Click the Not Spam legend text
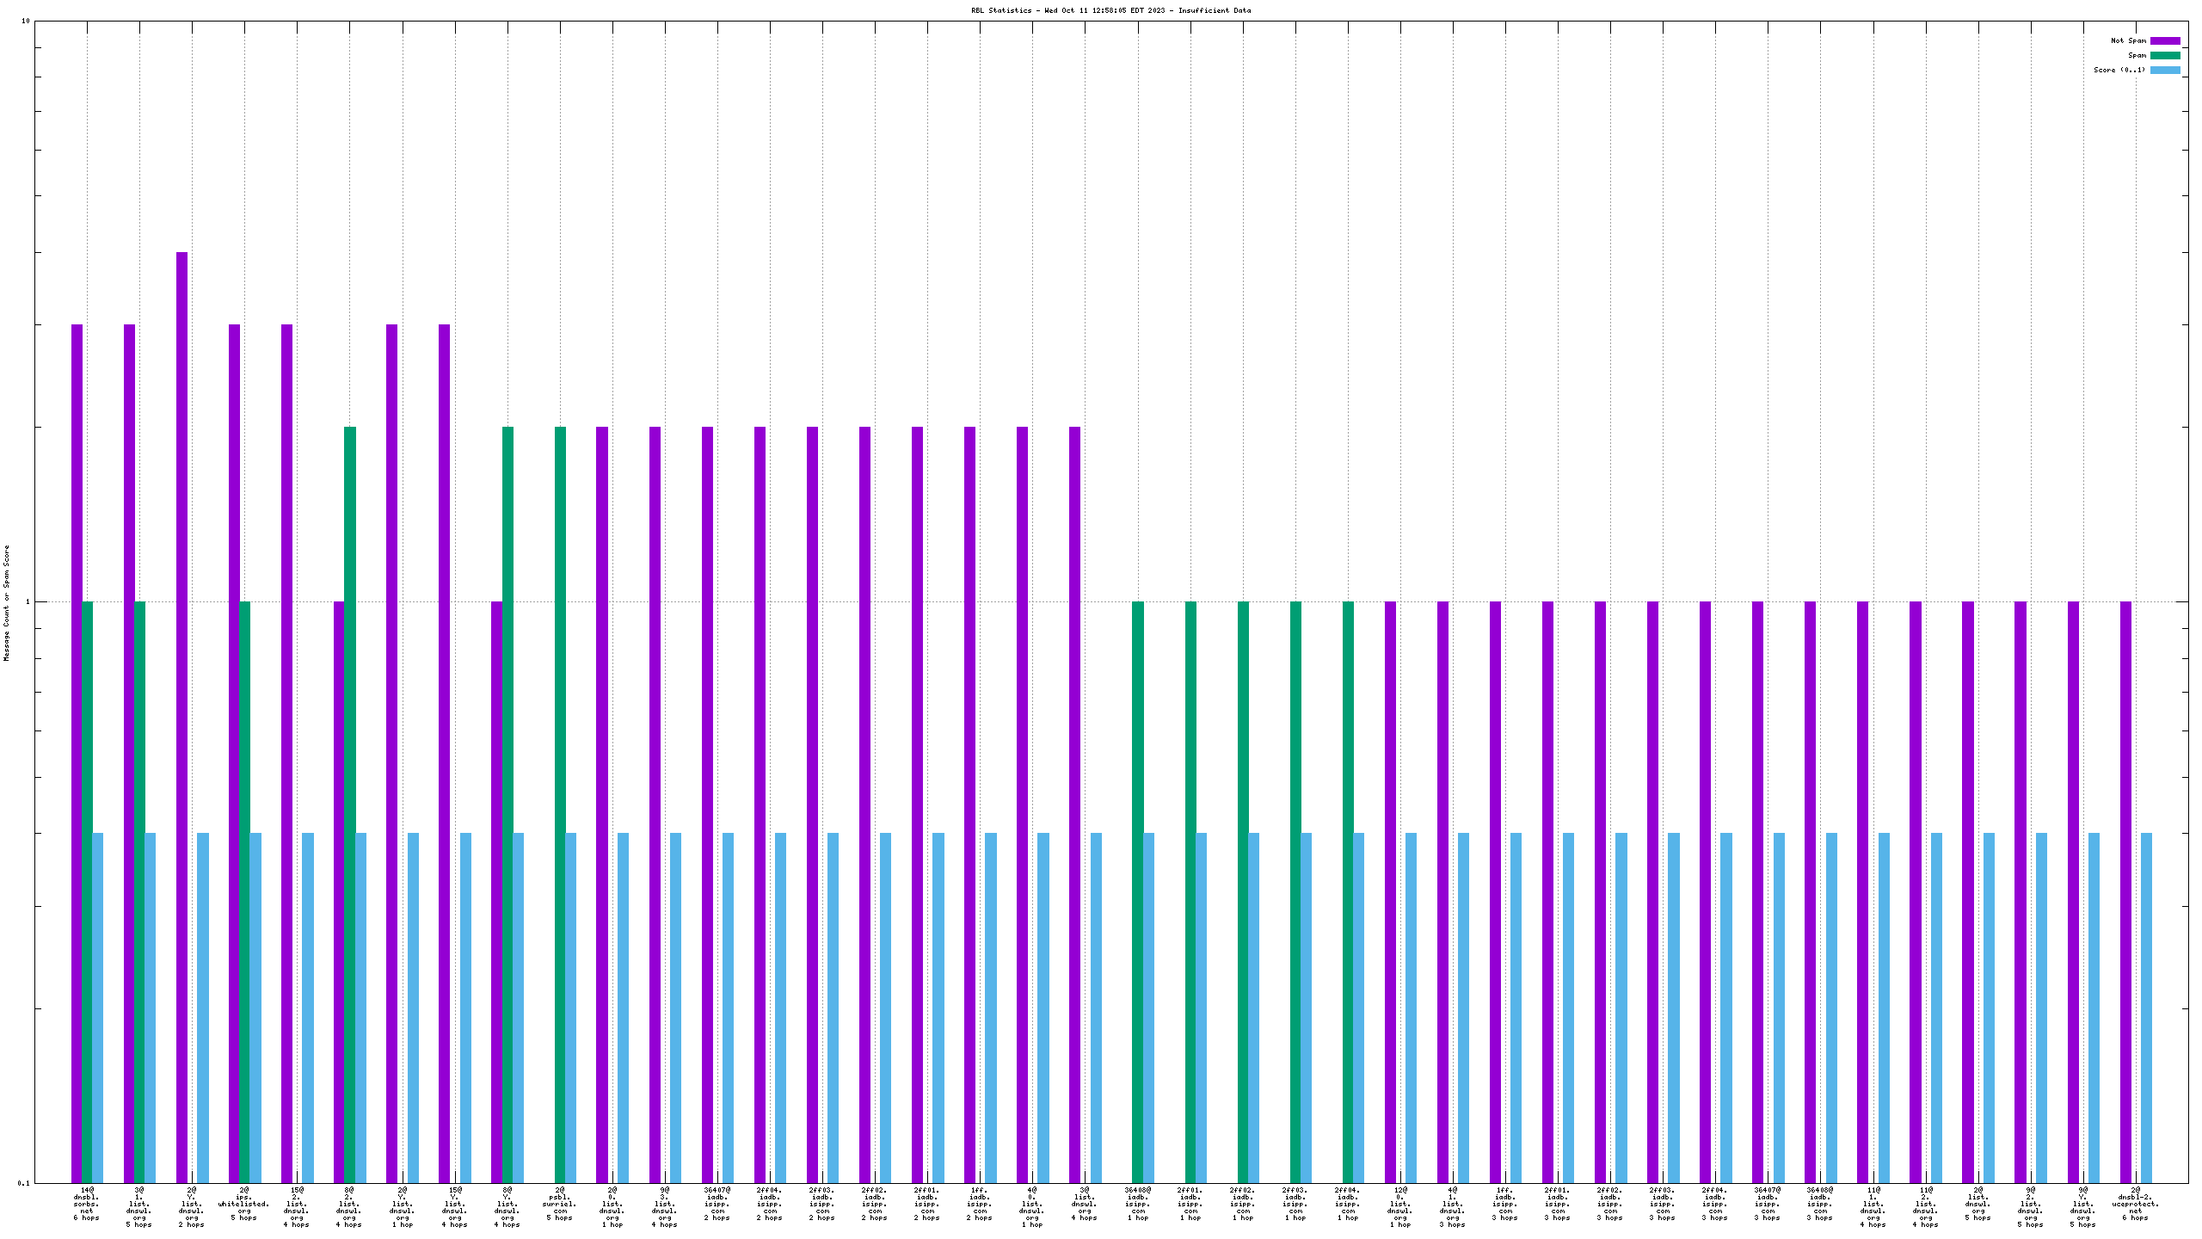2202x1239 pixels. click(2128, 40)
